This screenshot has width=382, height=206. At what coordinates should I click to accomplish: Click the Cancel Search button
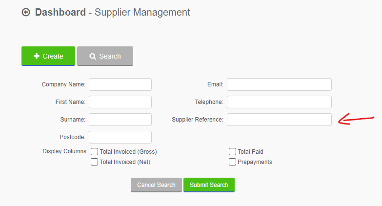[156, 185]
